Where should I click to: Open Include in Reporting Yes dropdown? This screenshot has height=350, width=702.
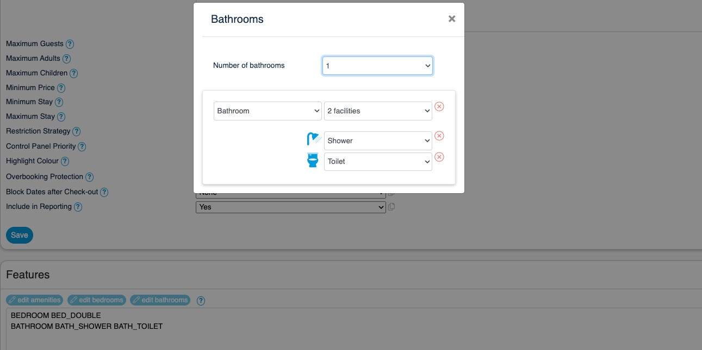click(x=290, y=207)
